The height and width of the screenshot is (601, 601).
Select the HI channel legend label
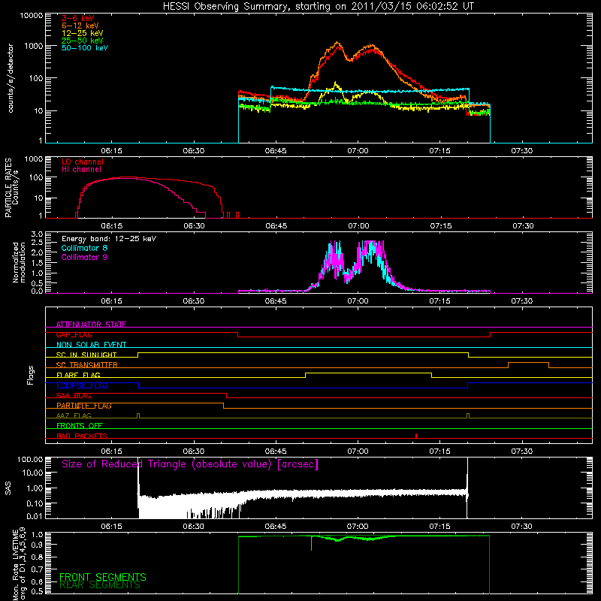pos(81,170)
